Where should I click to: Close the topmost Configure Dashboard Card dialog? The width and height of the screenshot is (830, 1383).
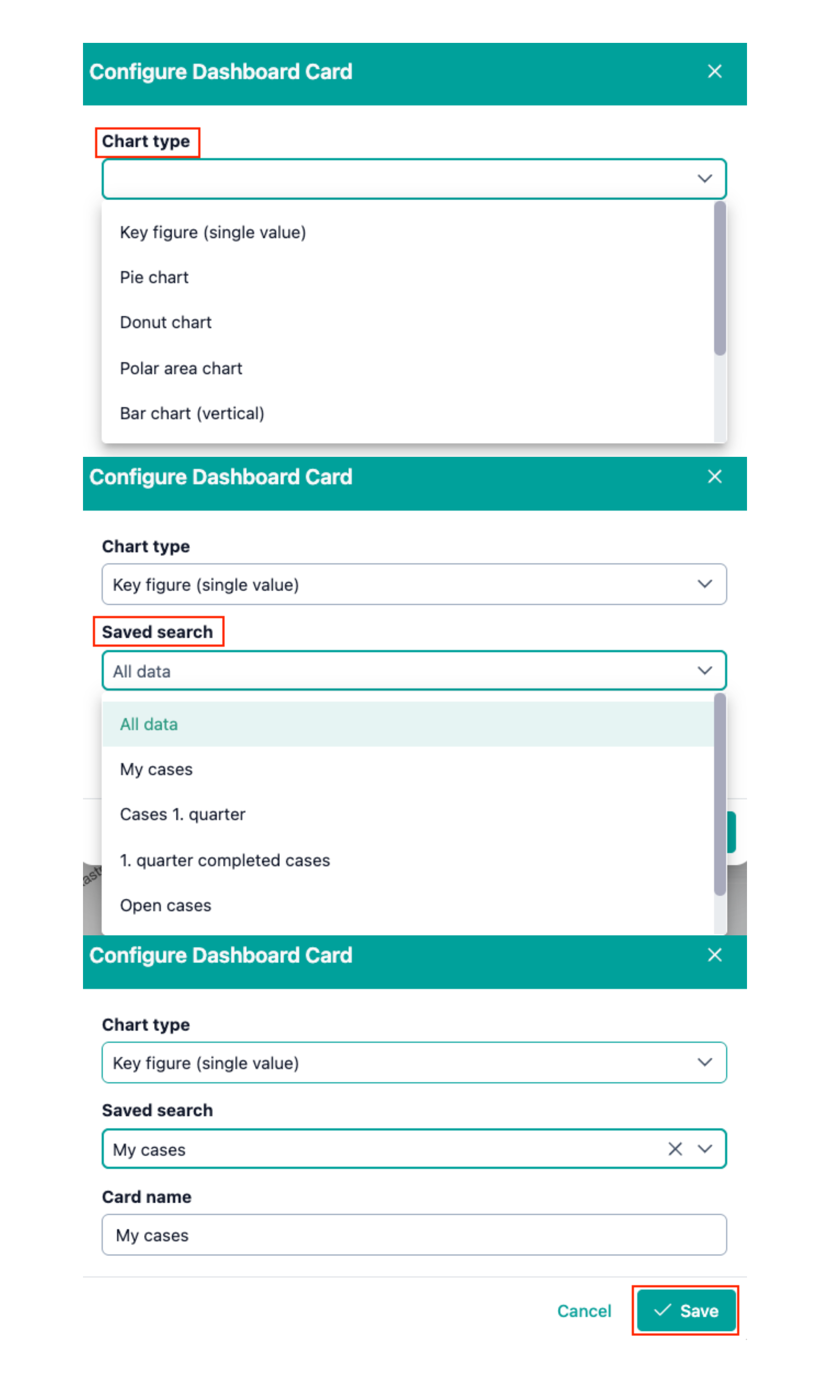coord(714,71)
